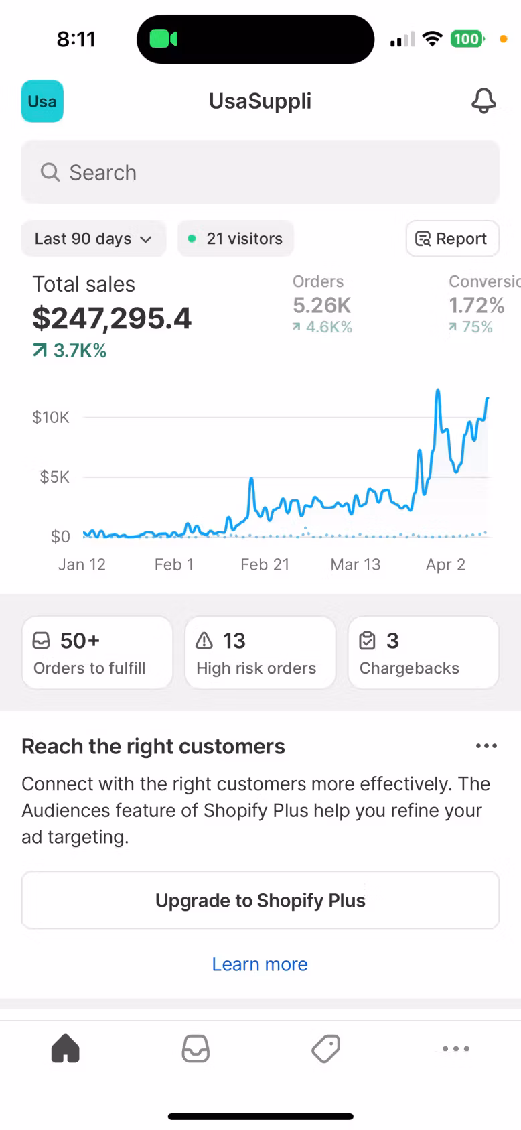The image size is (521, 1130).
Task: Open the Usa store avatar
Action: (x=42, y=101)
